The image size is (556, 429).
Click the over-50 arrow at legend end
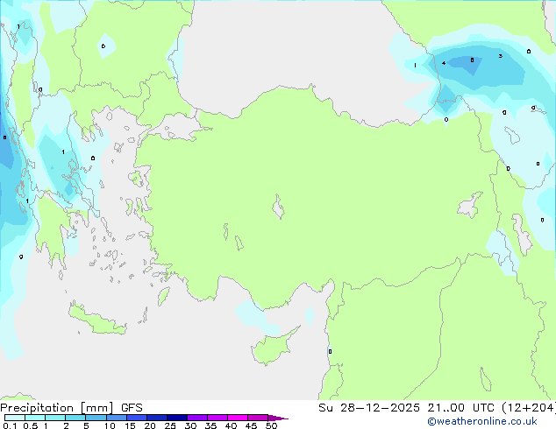278,418
